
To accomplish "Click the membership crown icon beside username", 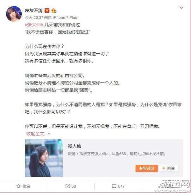I will [x=54, y=11].
